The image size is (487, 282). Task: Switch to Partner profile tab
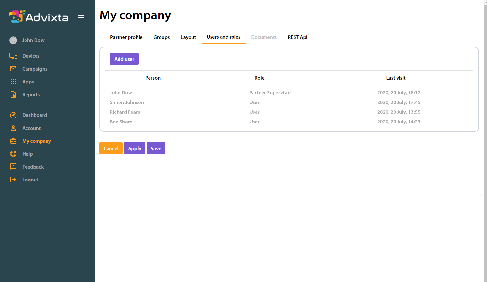click(x=126, y=37)
